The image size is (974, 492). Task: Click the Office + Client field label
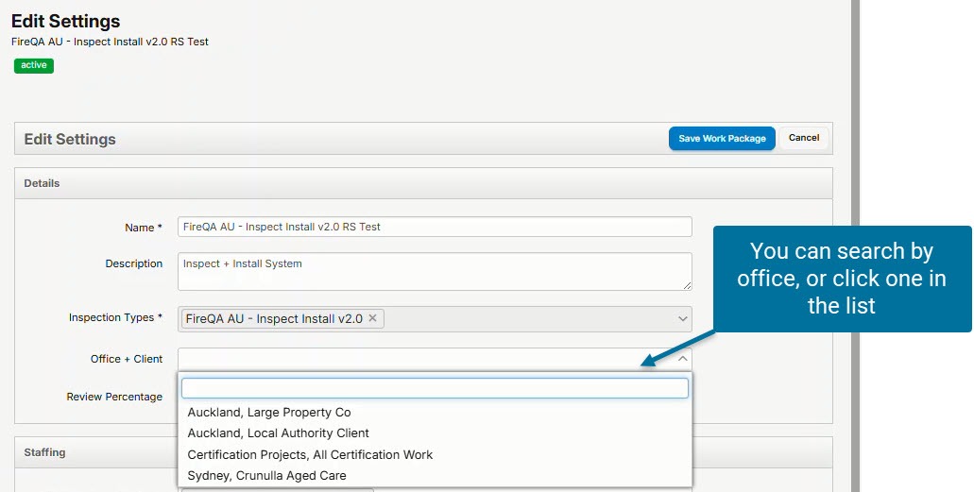pyautogui.click(x=126, y=359)
